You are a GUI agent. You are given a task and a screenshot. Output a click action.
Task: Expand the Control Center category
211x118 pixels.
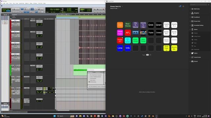coord(196,57)
